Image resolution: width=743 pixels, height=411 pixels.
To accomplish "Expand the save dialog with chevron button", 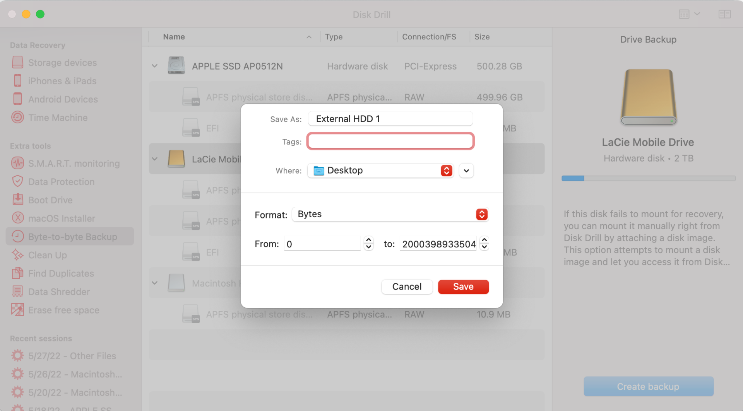I will click(466, 171).
